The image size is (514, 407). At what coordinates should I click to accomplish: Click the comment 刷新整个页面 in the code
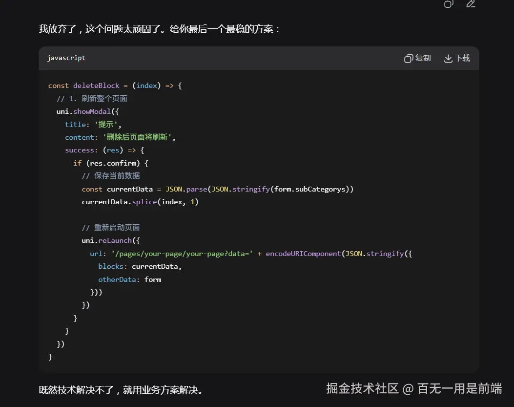coord(93,98)
